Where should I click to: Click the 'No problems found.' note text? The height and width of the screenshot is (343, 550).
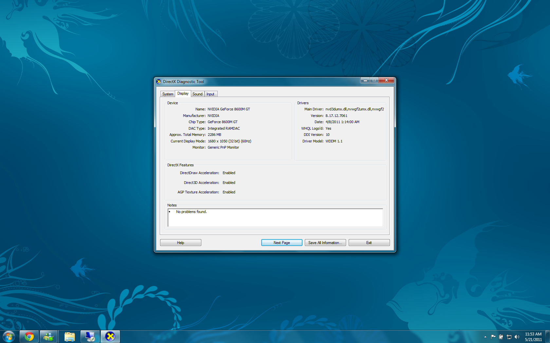pyautogui.click(x=192, y=212)
